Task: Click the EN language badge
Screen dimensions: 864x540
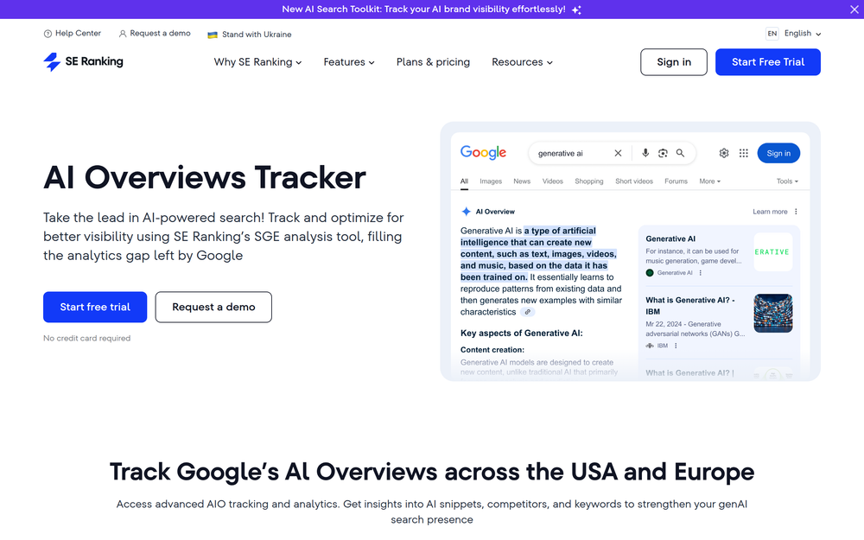Action: (772, 34)
